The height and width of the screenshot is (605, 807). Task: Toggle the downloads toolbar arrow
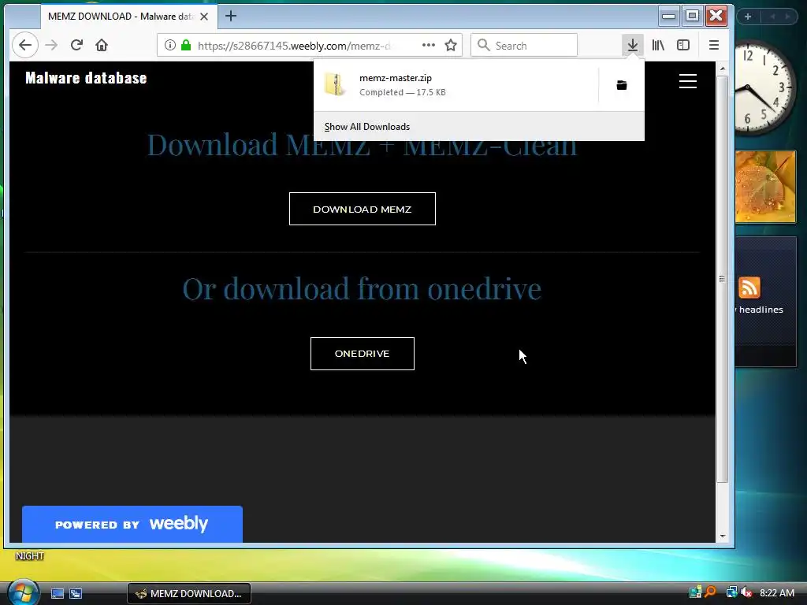point(633,45)
